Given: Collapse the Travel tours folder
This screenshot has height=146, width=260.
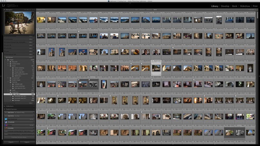Looking at the screenshot, I should (x=8, y=92).
